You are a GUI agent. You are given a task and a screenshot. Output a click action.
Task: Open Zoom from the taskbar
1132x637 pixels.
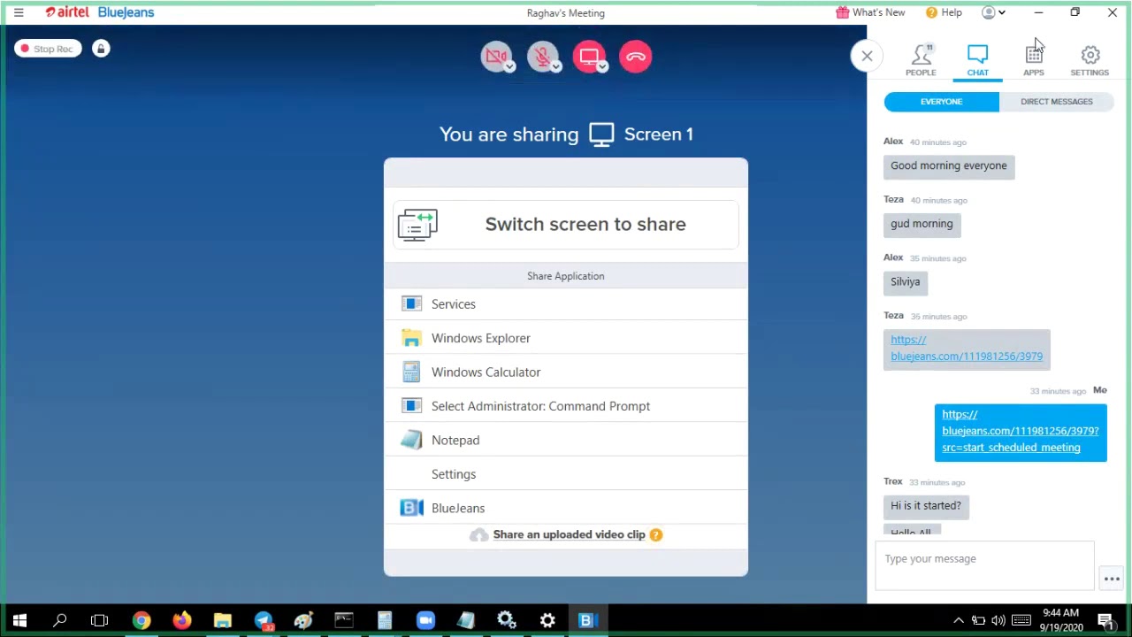[x=425, y=620]
